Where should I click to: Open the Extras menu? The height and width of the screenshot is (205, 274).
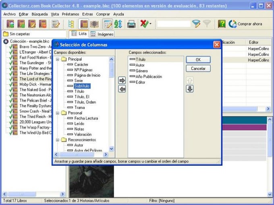[x=87, y=14]
